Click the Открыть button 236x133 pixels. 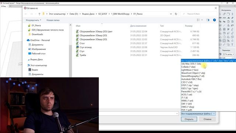coord(189,119)
